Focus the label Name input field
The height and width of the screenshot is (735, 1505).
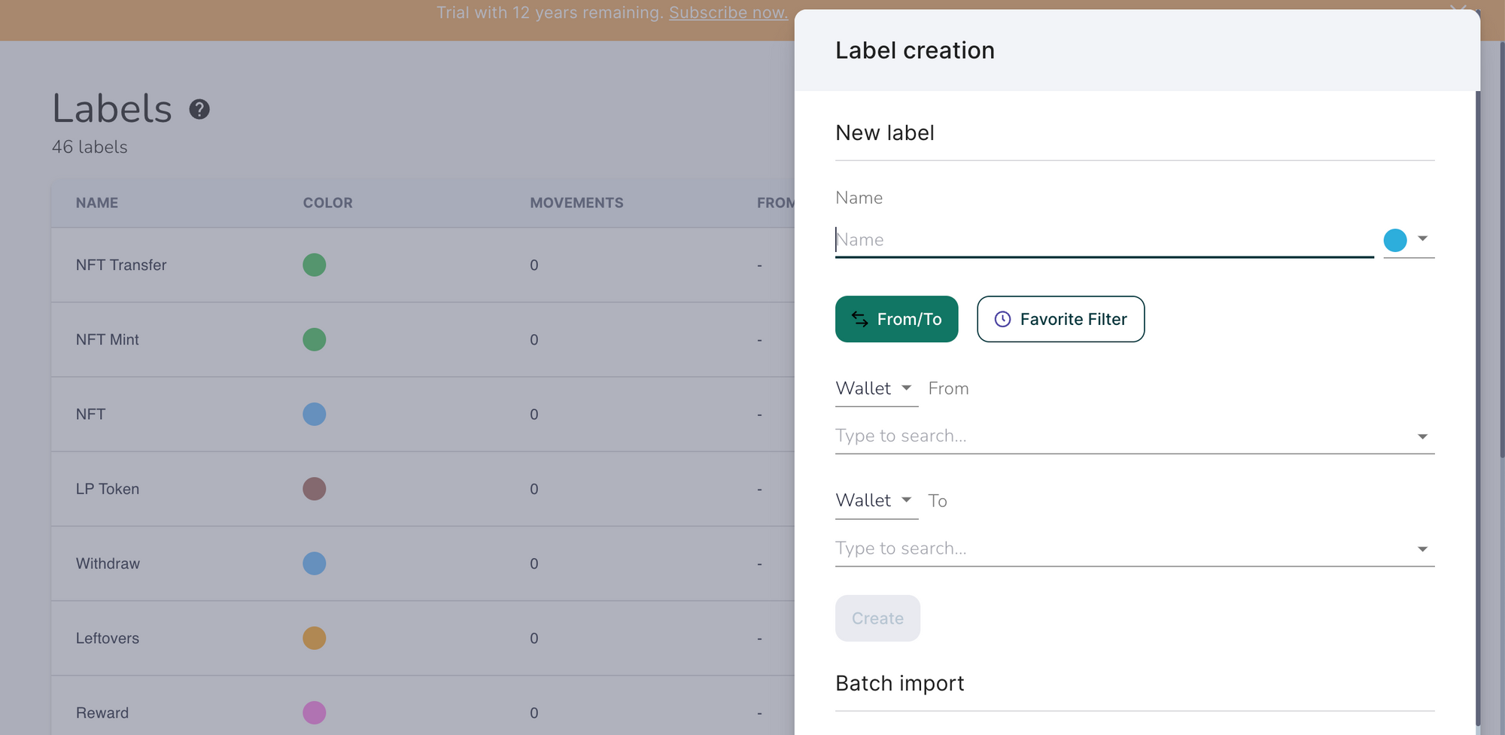pyautogui.click(x=1104, y=240)
